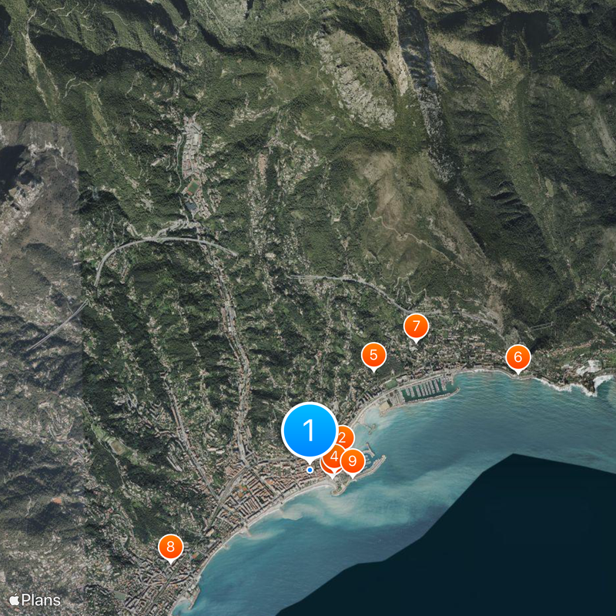This screenshot has width=616, height=616.
Task: Open the orange pin numbered 9
Action: (351, 462)
